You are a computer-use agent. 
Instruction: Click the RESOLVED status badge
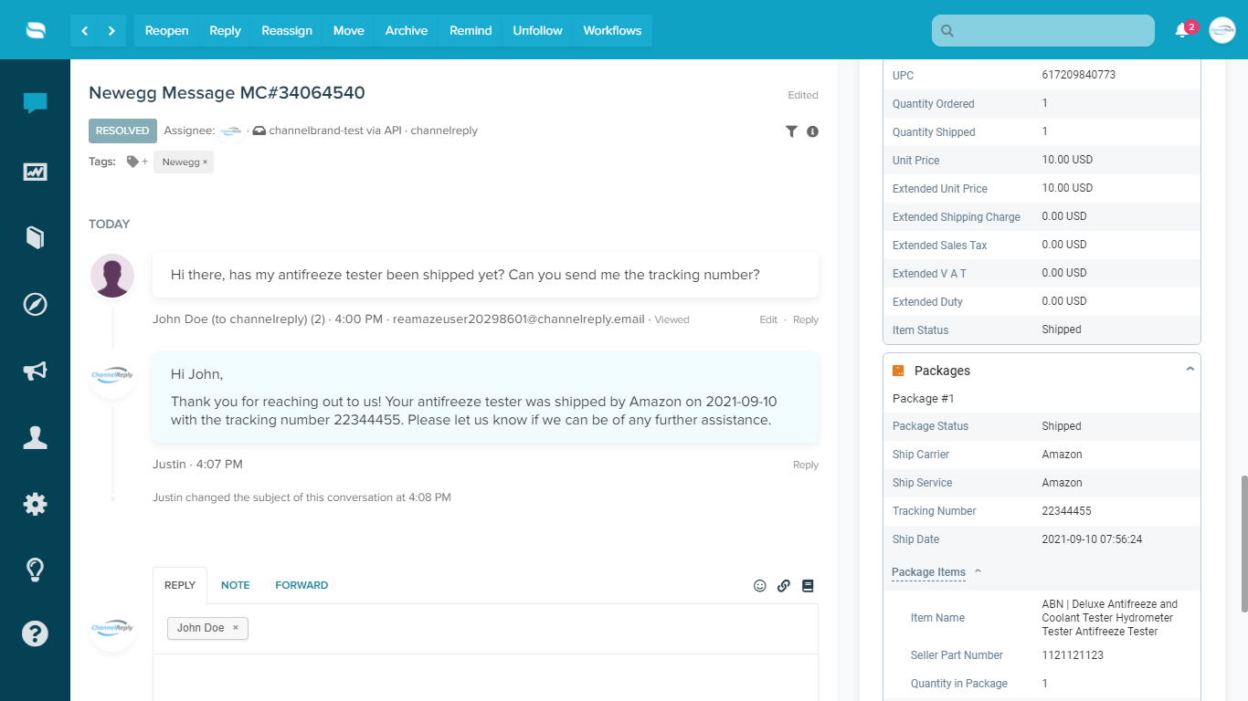[x=122, y=131]
